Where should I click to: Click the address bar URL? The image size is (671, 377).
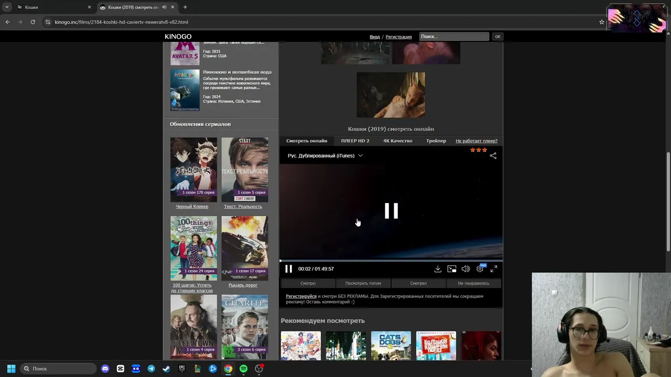pyautogui.click(x=121, y=22)
